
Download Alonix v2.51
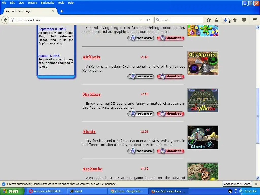[x=171, y=151]
